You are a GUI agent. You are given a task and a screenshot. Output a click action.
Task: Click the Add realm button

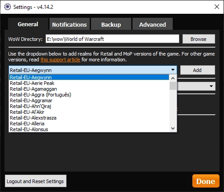click(x=198, y=70)
